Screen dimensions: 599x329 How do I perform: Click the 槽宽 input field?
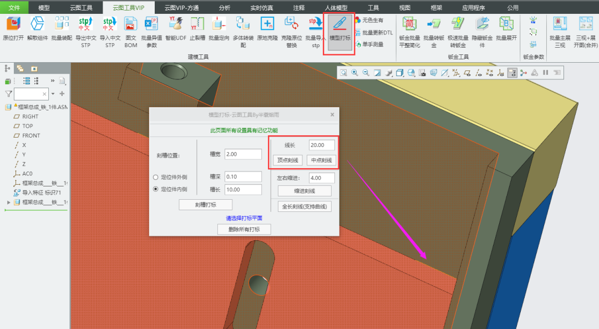243,154
